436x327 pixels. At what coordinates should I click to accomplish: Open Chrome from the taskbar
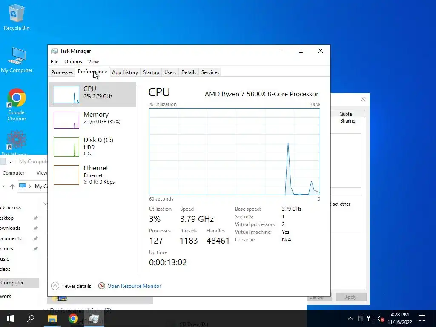click(x=73, y=318)
